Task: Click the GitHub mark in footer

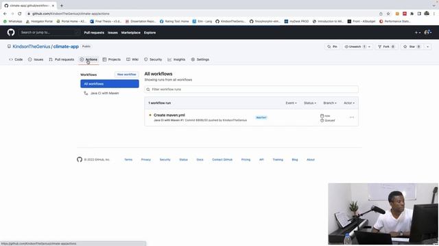Action: point(80,159)
